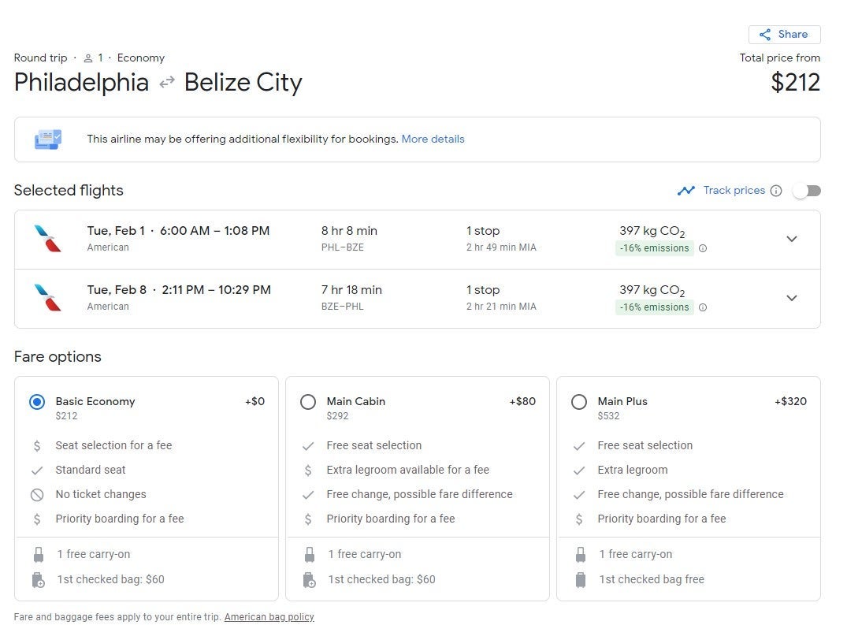
Task: Click Track prices info icon
Action: [776, 191]
